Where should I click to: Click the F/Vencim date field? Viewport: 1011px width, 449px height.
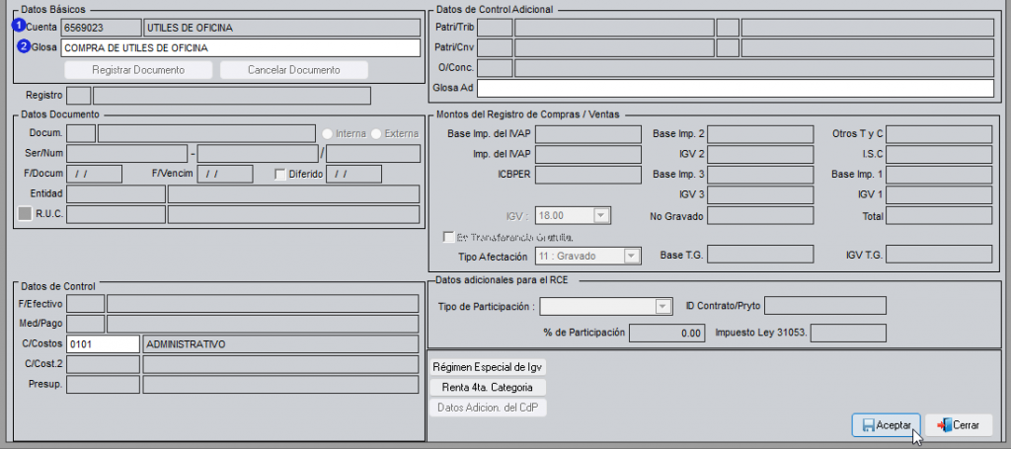click(x=225, y=174)
